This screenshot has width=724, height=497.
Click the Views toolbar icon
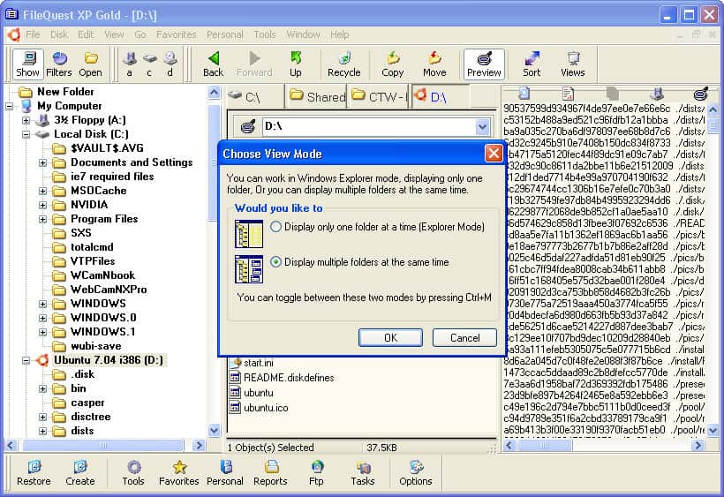coord(573,64)
